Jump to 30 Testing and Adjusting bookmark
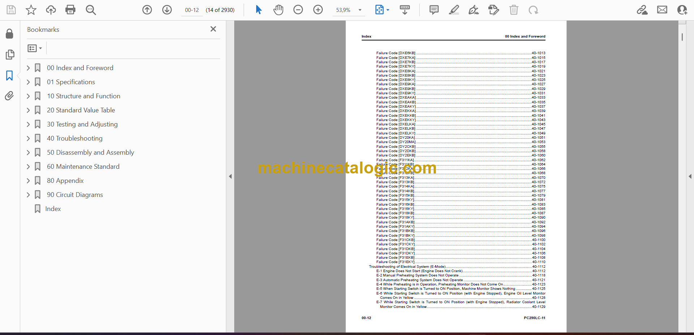694x335 pixels. coord(82,124)
